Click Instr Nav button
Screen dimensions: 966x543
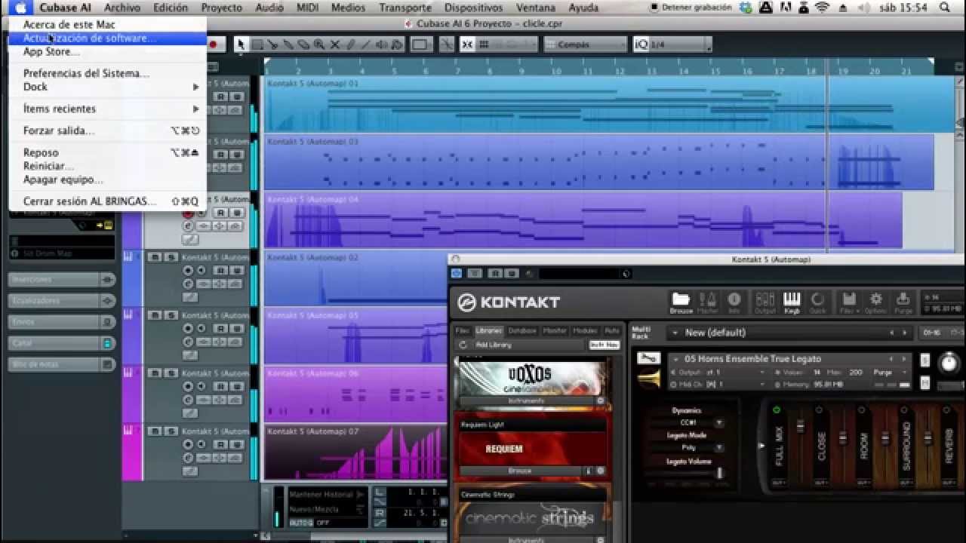[604, 345]
